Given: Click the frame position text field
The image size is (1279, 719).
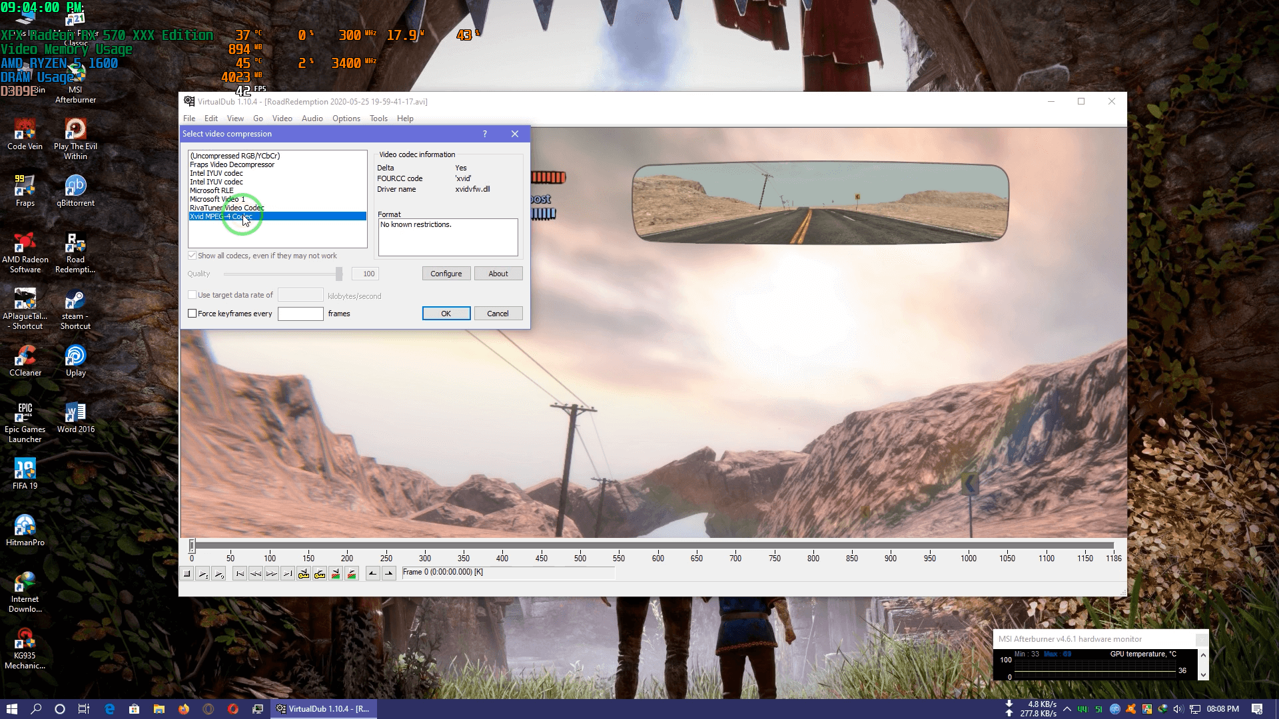Looking at the screenshot, I should (508, 573).
